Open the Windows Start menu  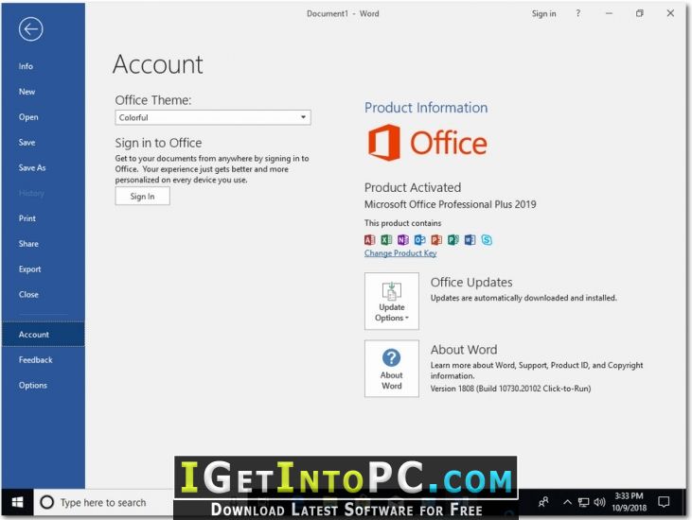17,502
